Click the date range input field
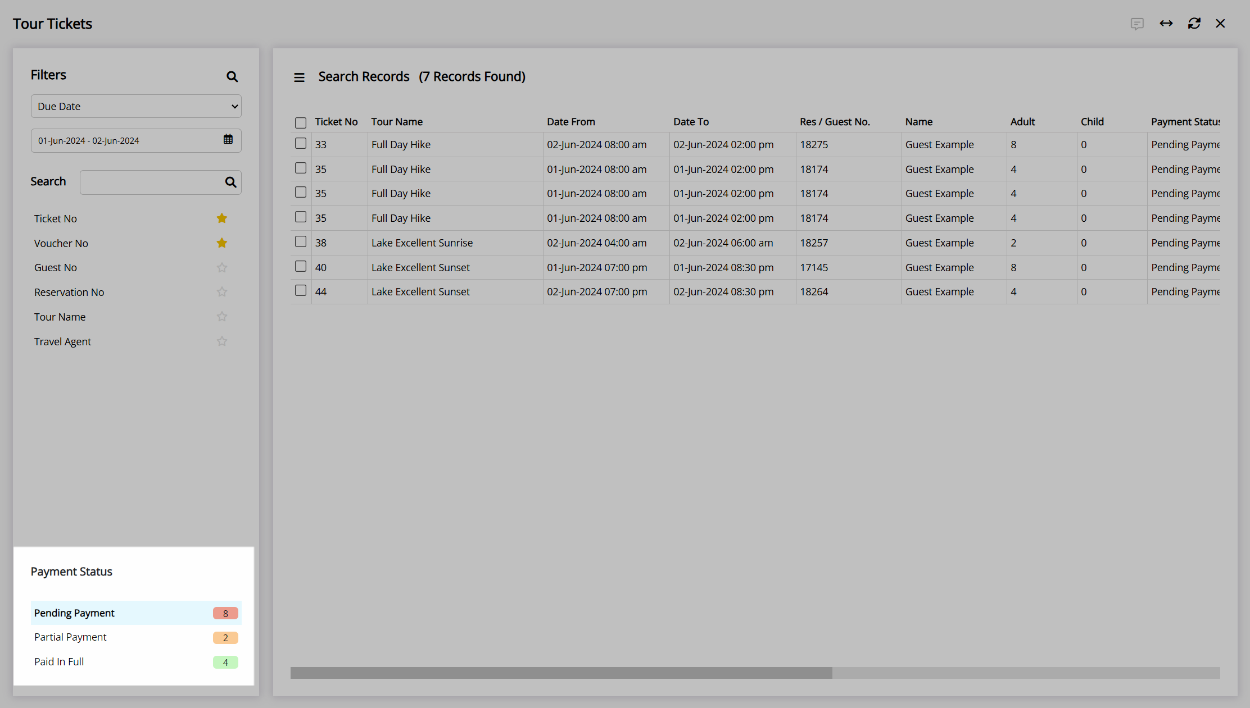Image resolution: width=1250 pixels, height=708 pixels. coord(136,140)
